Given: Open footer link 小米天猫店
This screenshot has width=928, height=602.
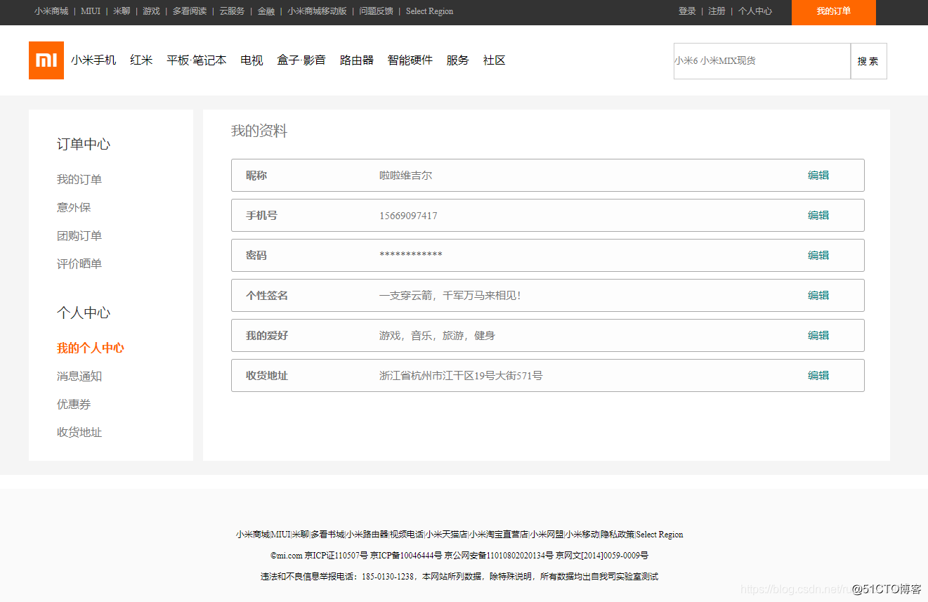Looking at the screenshot, I should point(446,535).
